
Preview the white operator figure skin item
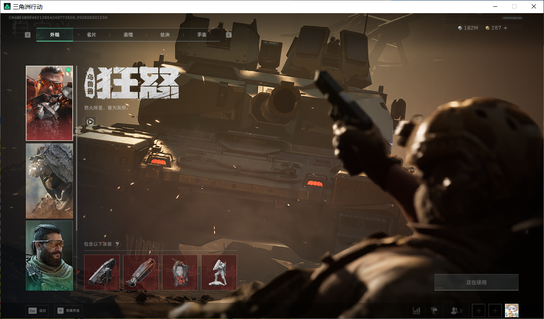(219, 272)
